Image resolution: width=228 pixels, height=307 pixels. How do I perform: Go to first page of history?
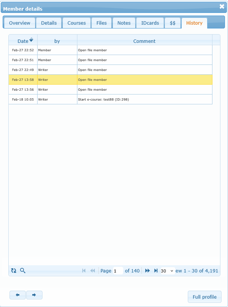click(84, 271)
